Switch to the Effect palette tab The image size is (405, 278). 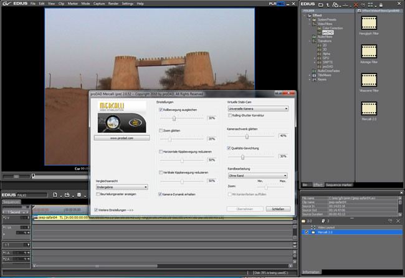pos(318,185)
